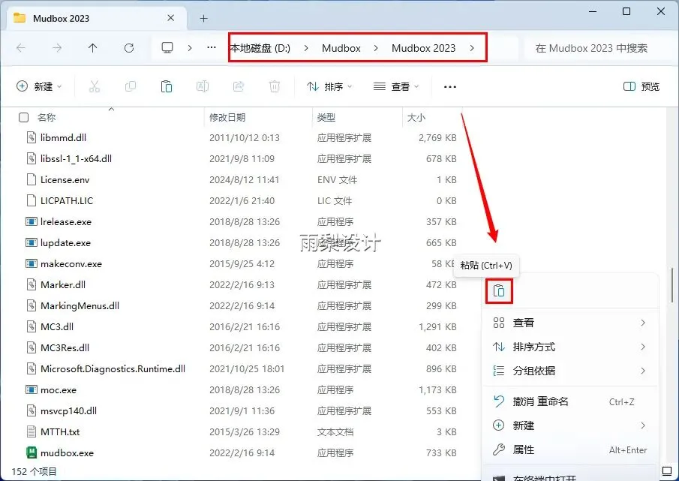This screenshot has width=679, height=481.
Task: Choose 新建 in the context menu
Action: tap(570, 425)
